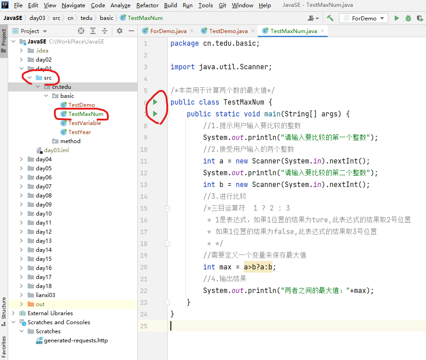Select day03.iml file in tree
The image size is (426, 360).
pos(56,150)
